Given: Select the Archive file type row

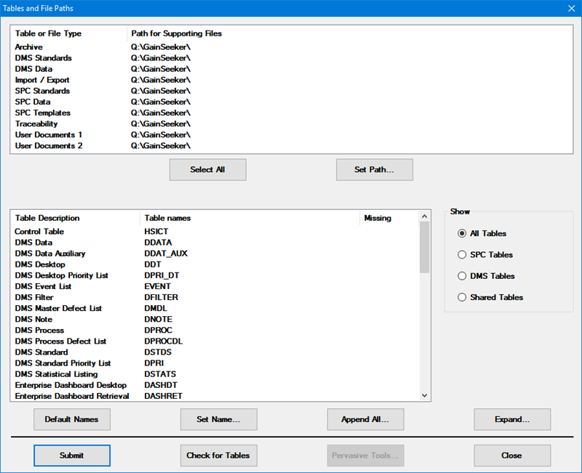Looking at the screenshot, I should click(x=29, y=47).
